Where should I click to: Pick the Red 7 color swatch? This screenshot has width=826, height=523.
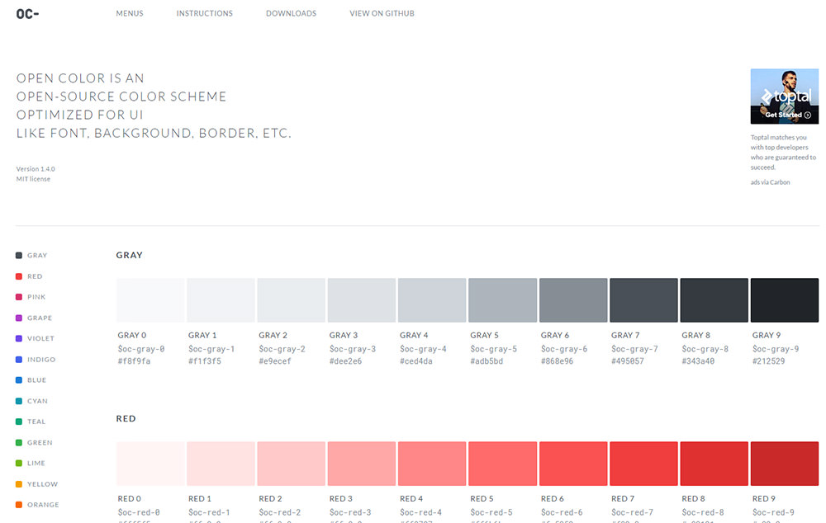(643, 464)
